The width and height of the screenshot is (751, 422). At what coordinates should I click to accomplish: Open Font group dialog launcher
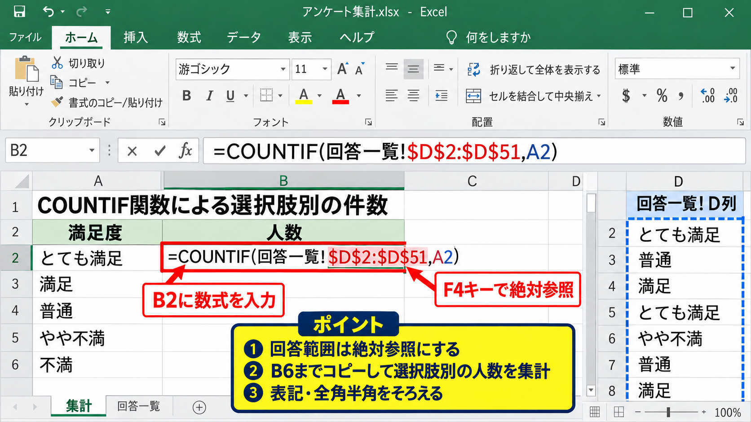coord(368,122)
